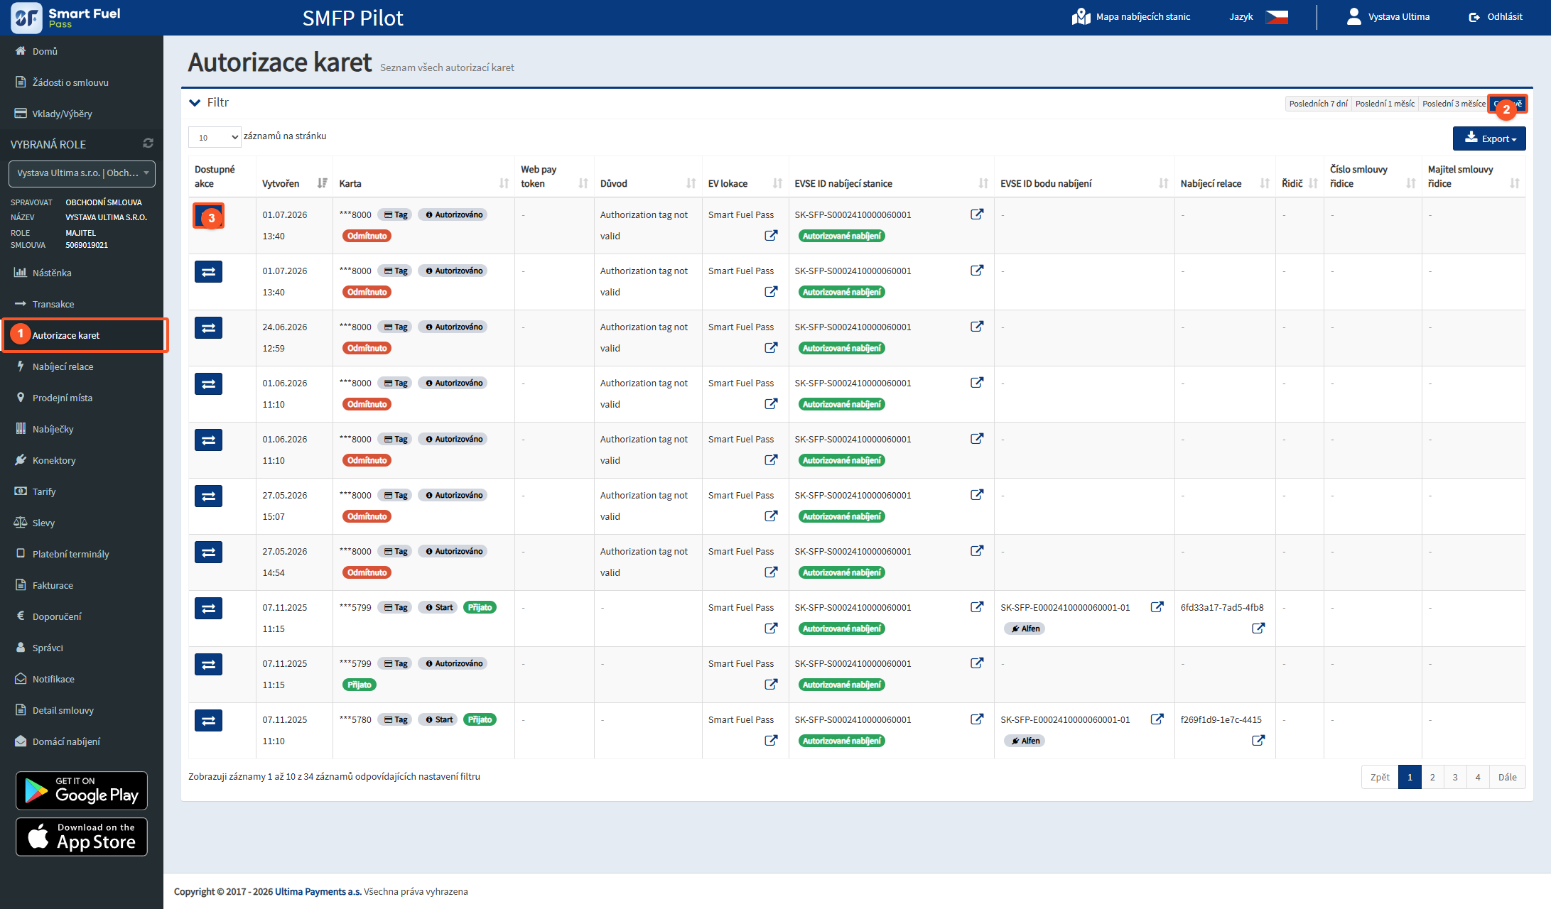1551x909 pixels.
Task: Open the Vystava Ultima role selector
Action: (x=82, y=173)
